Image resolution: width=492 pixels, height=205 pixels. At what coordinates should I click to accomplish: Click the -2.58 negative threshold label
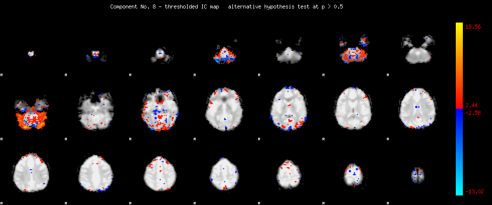473,113
